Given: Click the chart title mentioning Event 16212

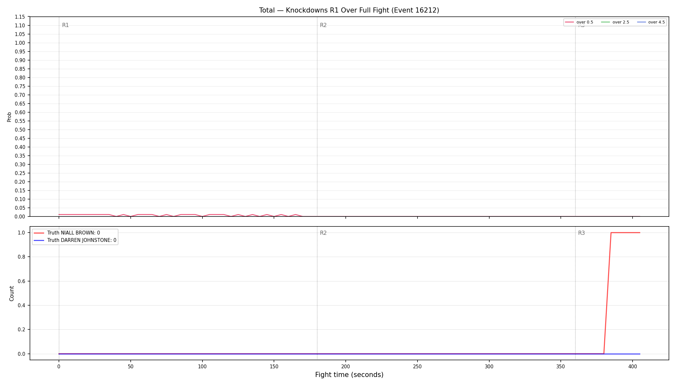Looking at the screenshot, I should click(x=349, y=10).
